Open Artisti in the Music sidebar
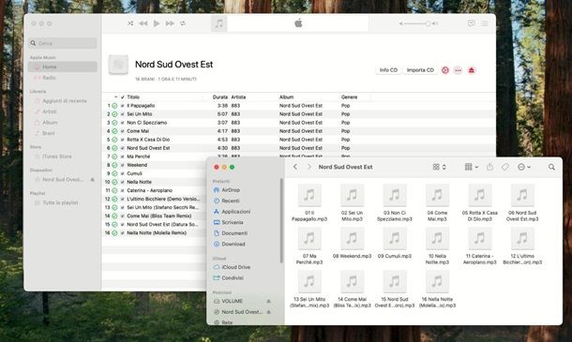 point(63,112)
